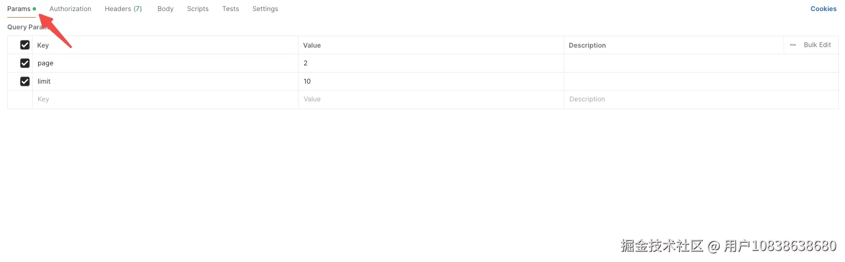Show the request Settings tab
This screenshot has height=262, width=845.
(265, 9)
